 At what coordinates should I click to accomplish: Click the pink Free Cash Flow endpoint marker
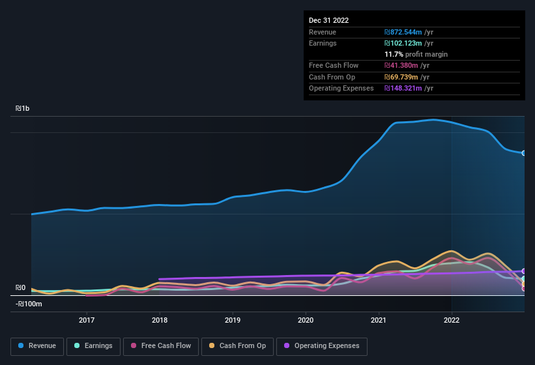[x=524, y=289]
